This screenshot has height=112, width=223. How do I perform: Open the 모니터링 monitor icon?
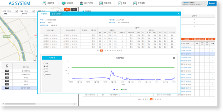pyautogui.click(x=63, y=3)
